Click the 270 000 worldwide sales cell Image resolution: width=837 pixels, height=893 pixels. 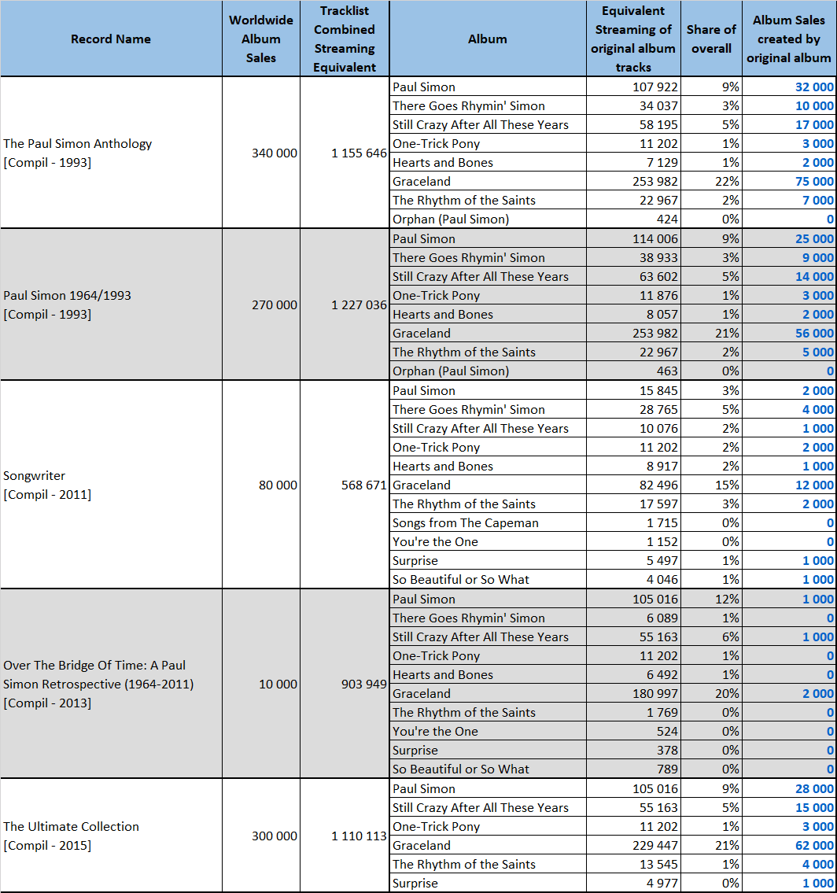(261, 304)
